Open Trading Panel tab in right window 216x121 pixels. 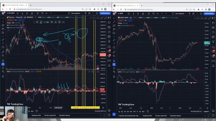175,116
